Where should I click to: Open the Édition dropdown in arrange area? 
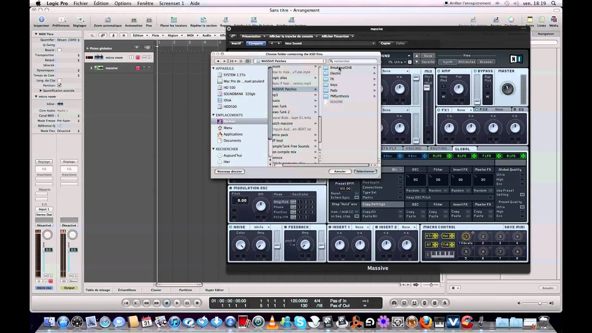coord(139,35)
